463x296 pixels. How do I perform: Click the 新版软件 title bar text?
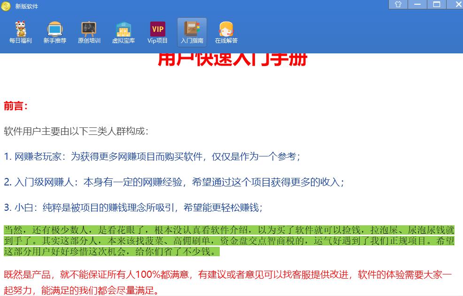[x=27, y=7]
